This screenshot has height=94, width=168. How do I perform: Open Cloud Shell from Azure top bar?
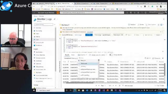tap(127, 13)
